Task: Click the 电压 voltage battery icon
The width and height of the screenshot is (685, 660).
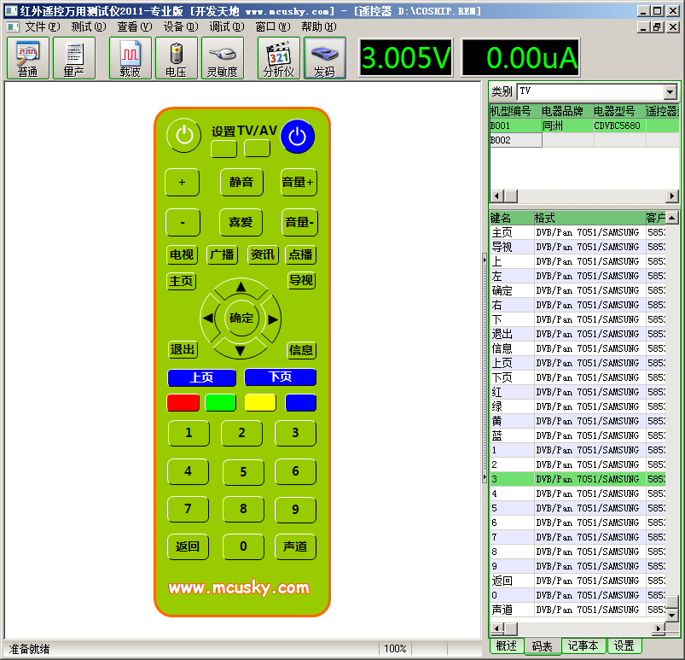Action: pyautogui.click(x=177, y=58)
